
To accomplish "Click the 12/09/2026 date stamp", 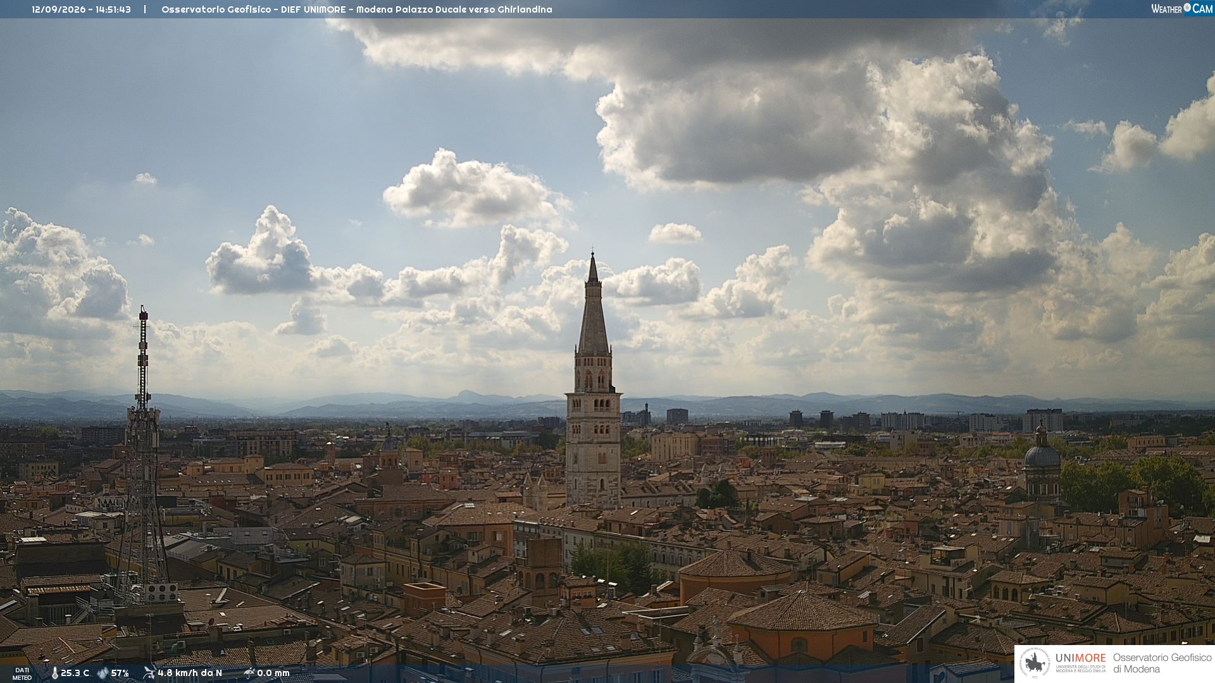I will pos(58,9).
